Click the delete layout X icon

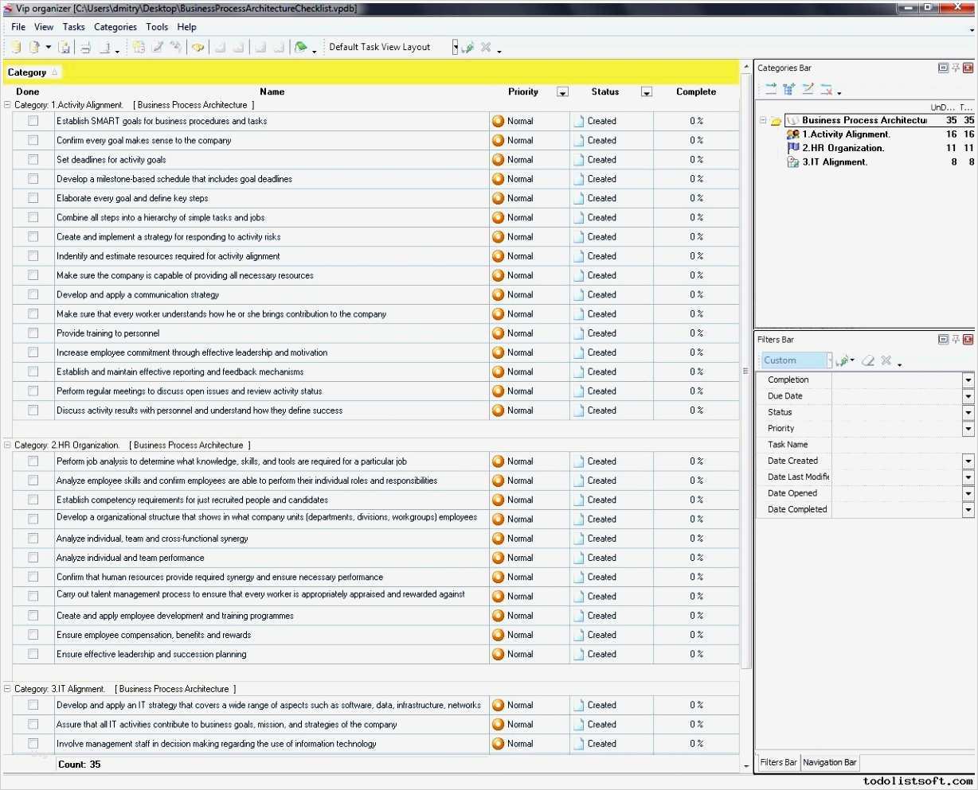click(486, 47)
